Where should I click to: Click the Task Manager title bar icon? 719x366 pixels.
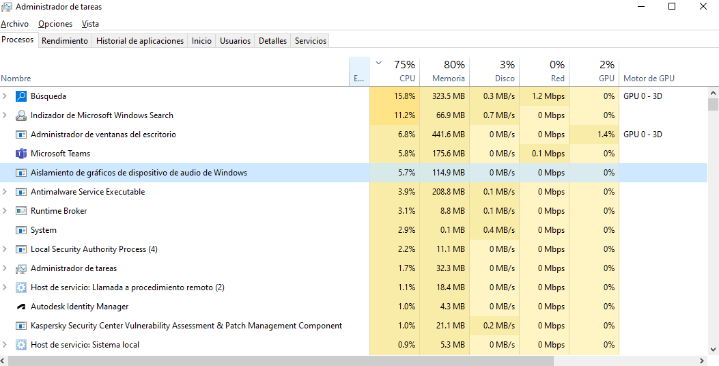7,7
